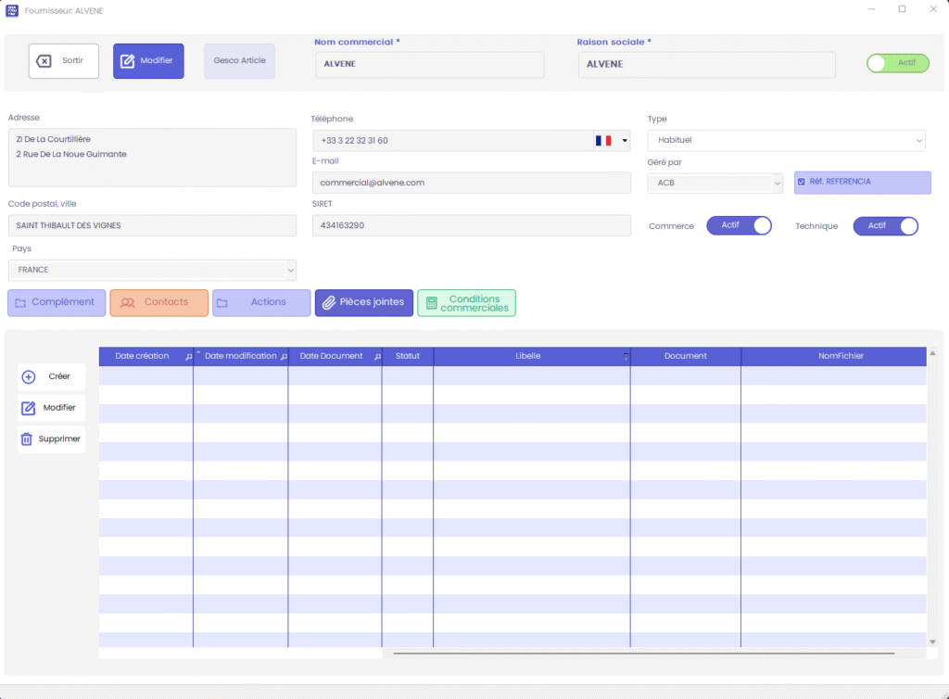Disable the Commerce Actif toggle
This screenshot has width=949, height=699.
[739, 226]
